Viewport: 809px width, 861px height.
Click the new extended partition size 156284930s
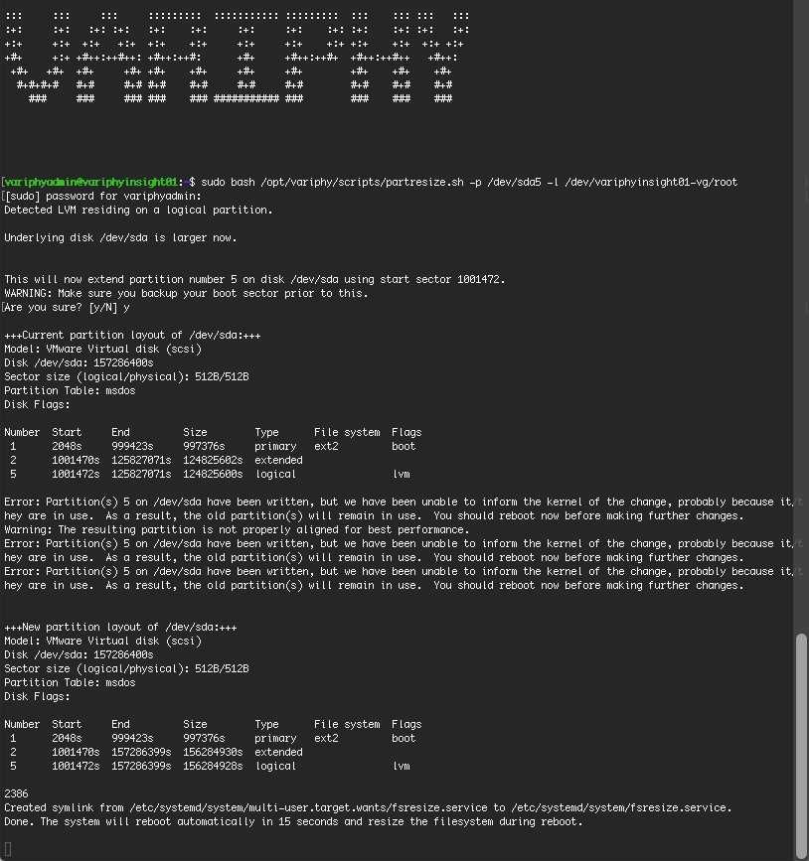213,753
